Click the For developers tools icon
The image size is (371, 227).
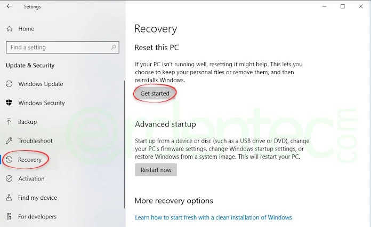coord(9,216)
